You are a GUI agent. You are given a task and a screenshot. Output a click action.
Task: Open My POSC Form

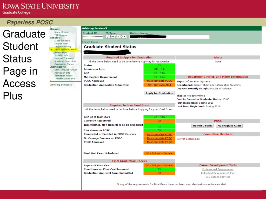pos(202,125)
